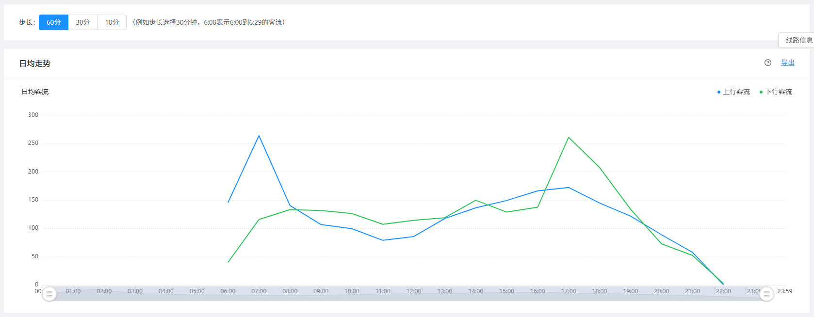Open the 线路信息 side panel

pyautogui.click(x=798, y=40)
